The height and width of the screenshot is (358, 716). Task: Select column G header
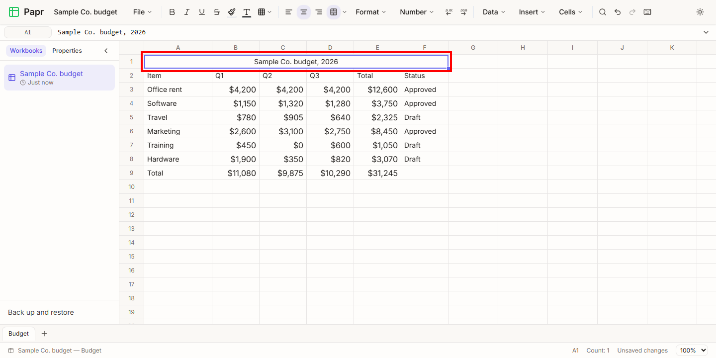point(473,48)
